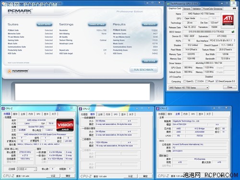Click the 'Disabled' ATI CrossFire value
Image resolution: width=240 pixels, height=180 pixels.
click(x=209, y=77)
